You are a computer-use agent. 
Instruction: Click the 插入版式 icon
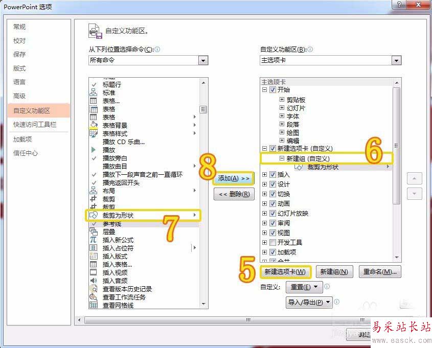94,256
